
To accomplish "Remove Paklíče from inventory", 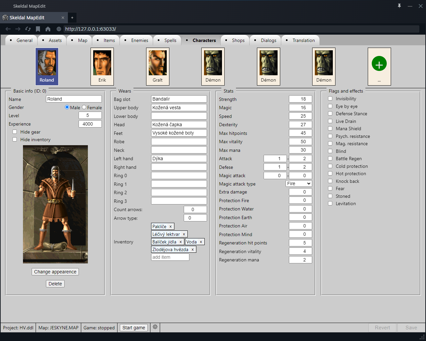I will point(170,226).
